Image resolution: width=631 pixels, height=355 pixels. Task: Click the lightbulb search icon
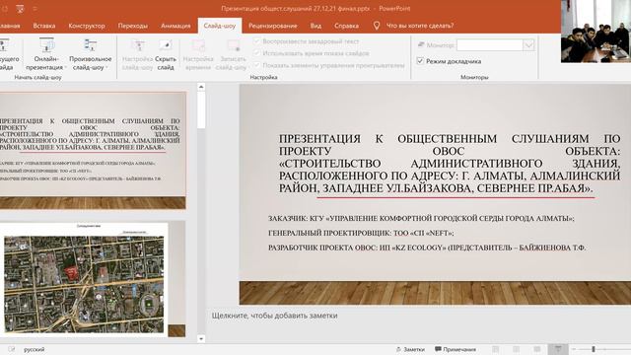tap(377, 26)
